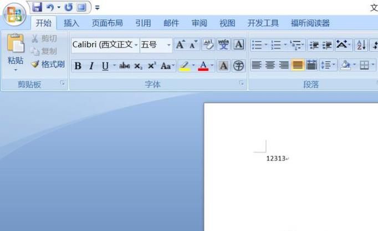
Task: Toggle italic formatting
Action: (91, 66)
